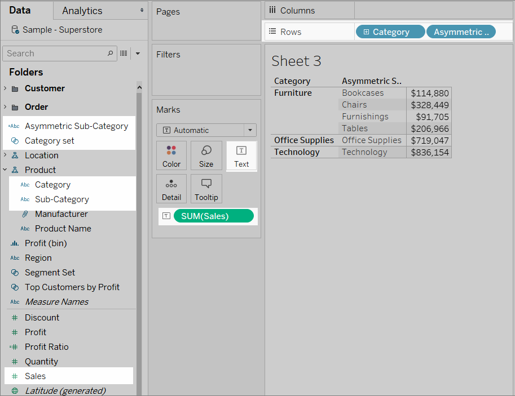Switch to the Analytics tab
The height and width of the screenshot is (396, 515).
(82, 11)
